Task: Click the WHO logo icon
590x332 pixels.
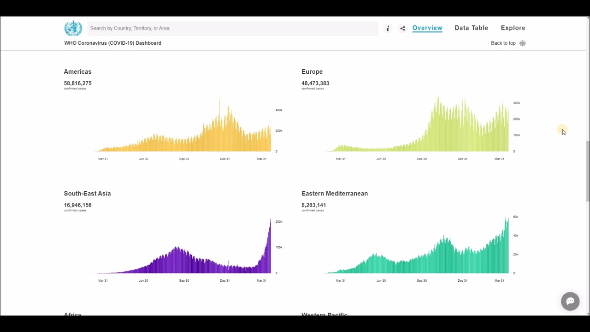Action: [73, 28]
